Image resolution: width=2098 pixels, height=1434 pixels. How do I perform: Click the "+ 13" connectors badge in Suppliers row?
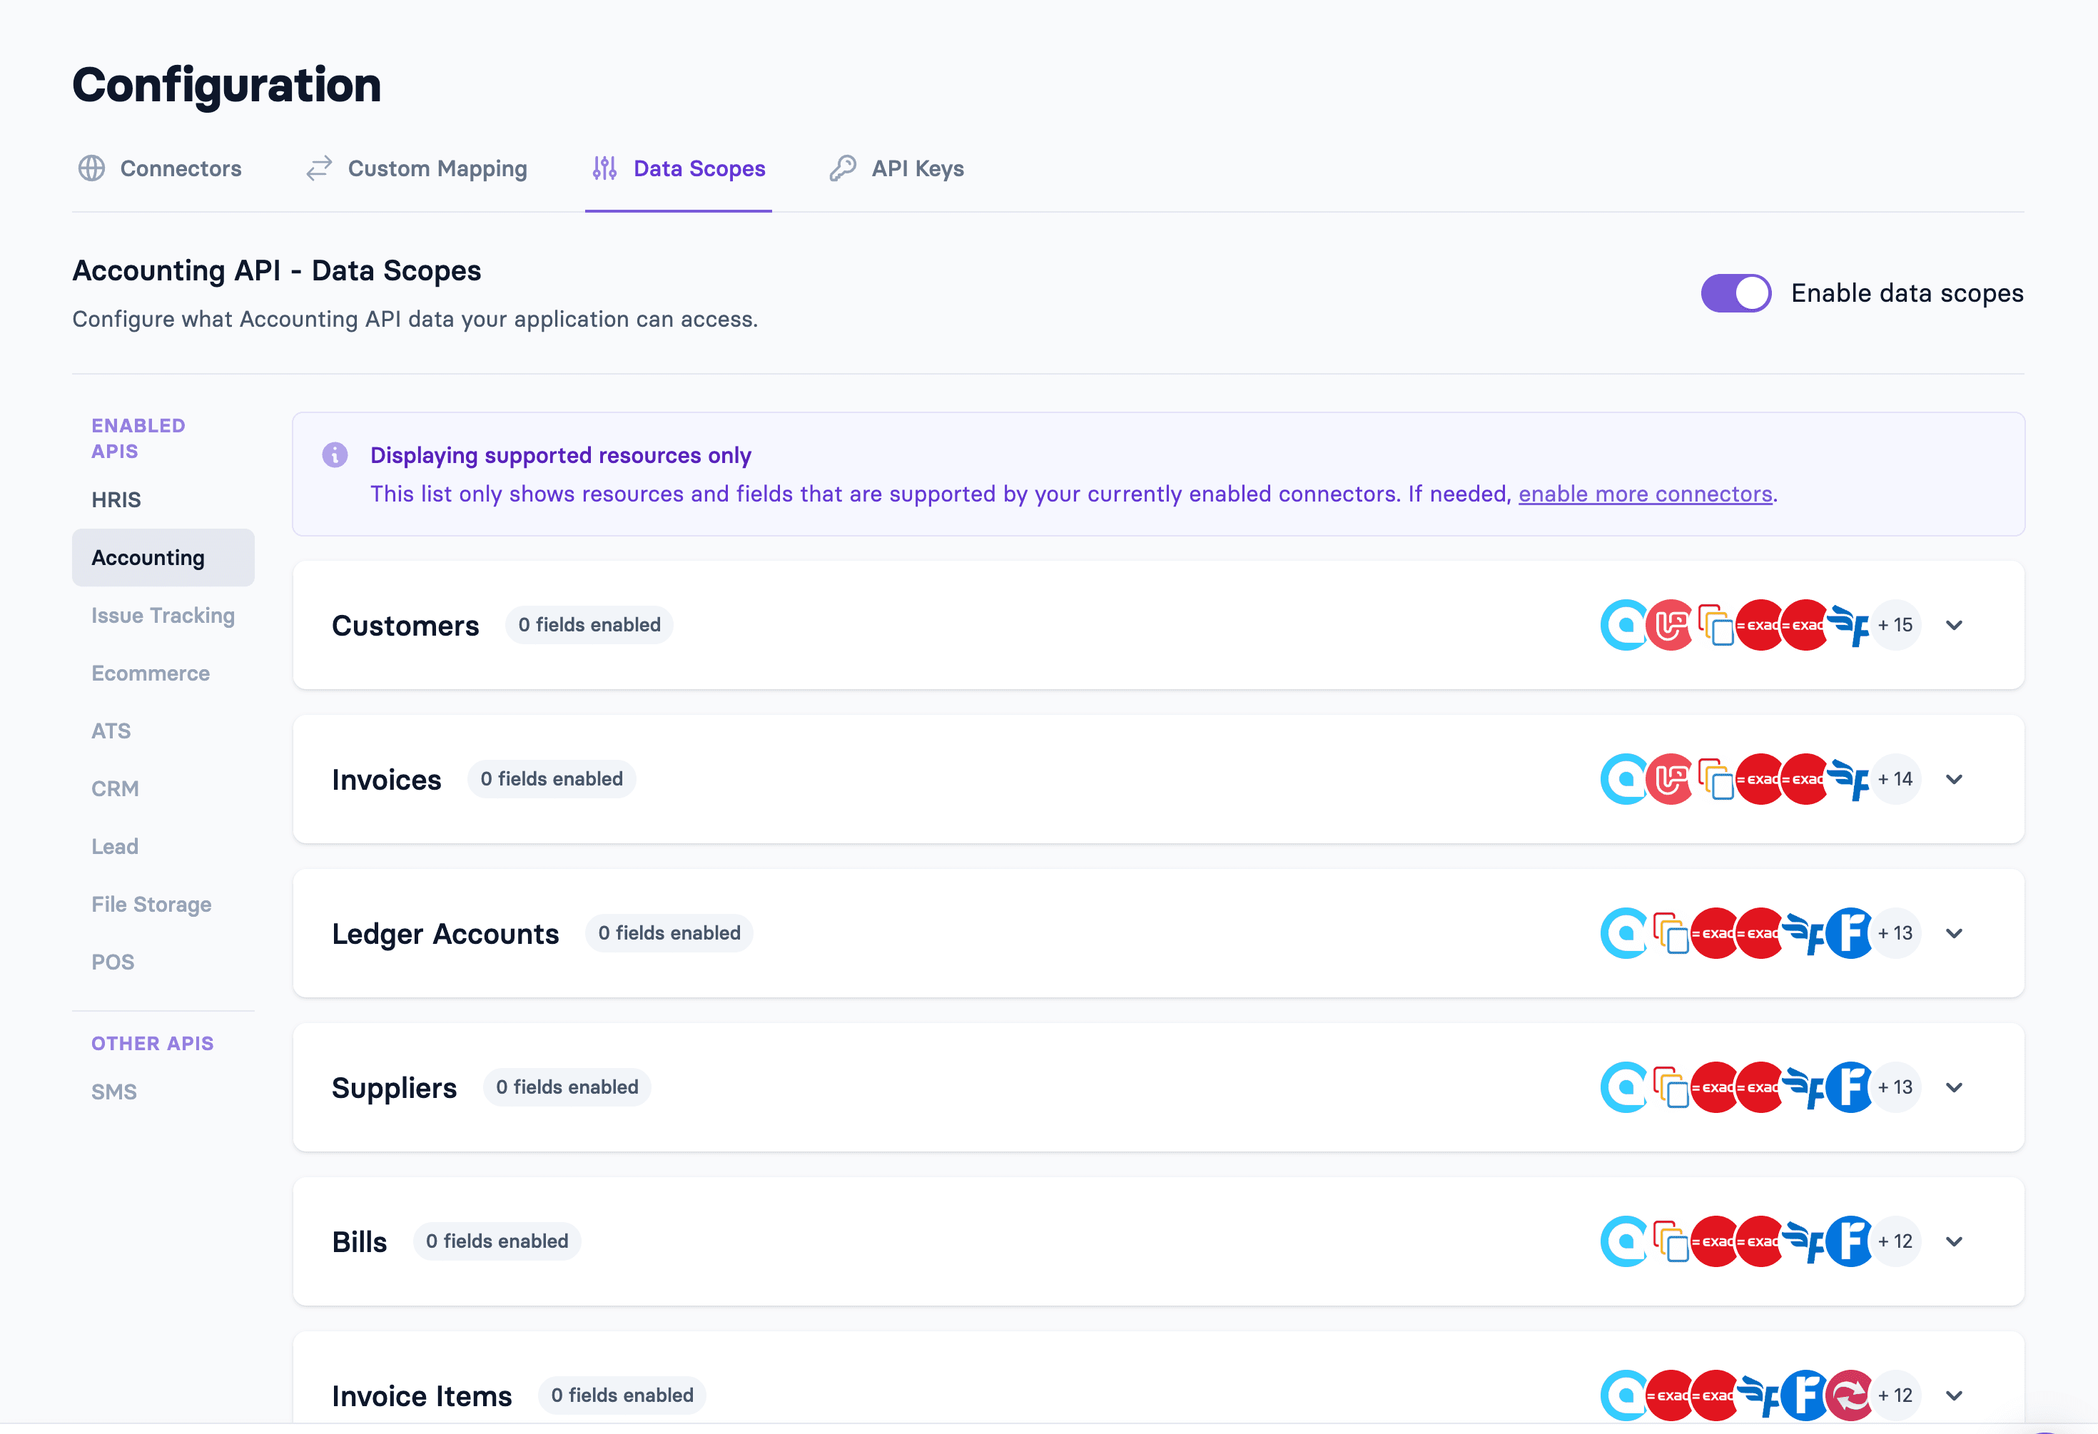pyautogui.click(x=1895, y=1087)
